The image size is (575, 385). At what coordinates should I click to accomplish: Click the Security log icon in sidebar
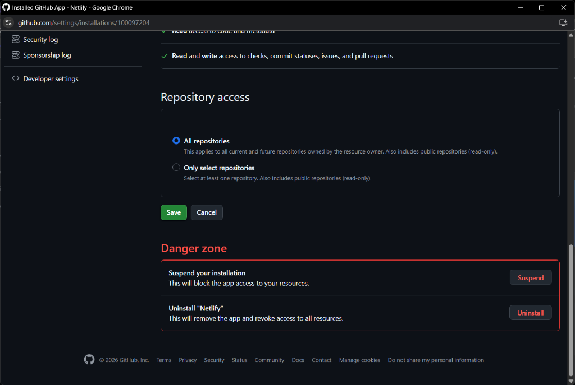16,40
